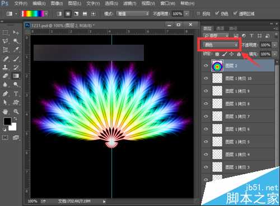This screenshot has height=206, width=280.
Task: Choose the reflected gradient style
Action: (x=85, y=14)
